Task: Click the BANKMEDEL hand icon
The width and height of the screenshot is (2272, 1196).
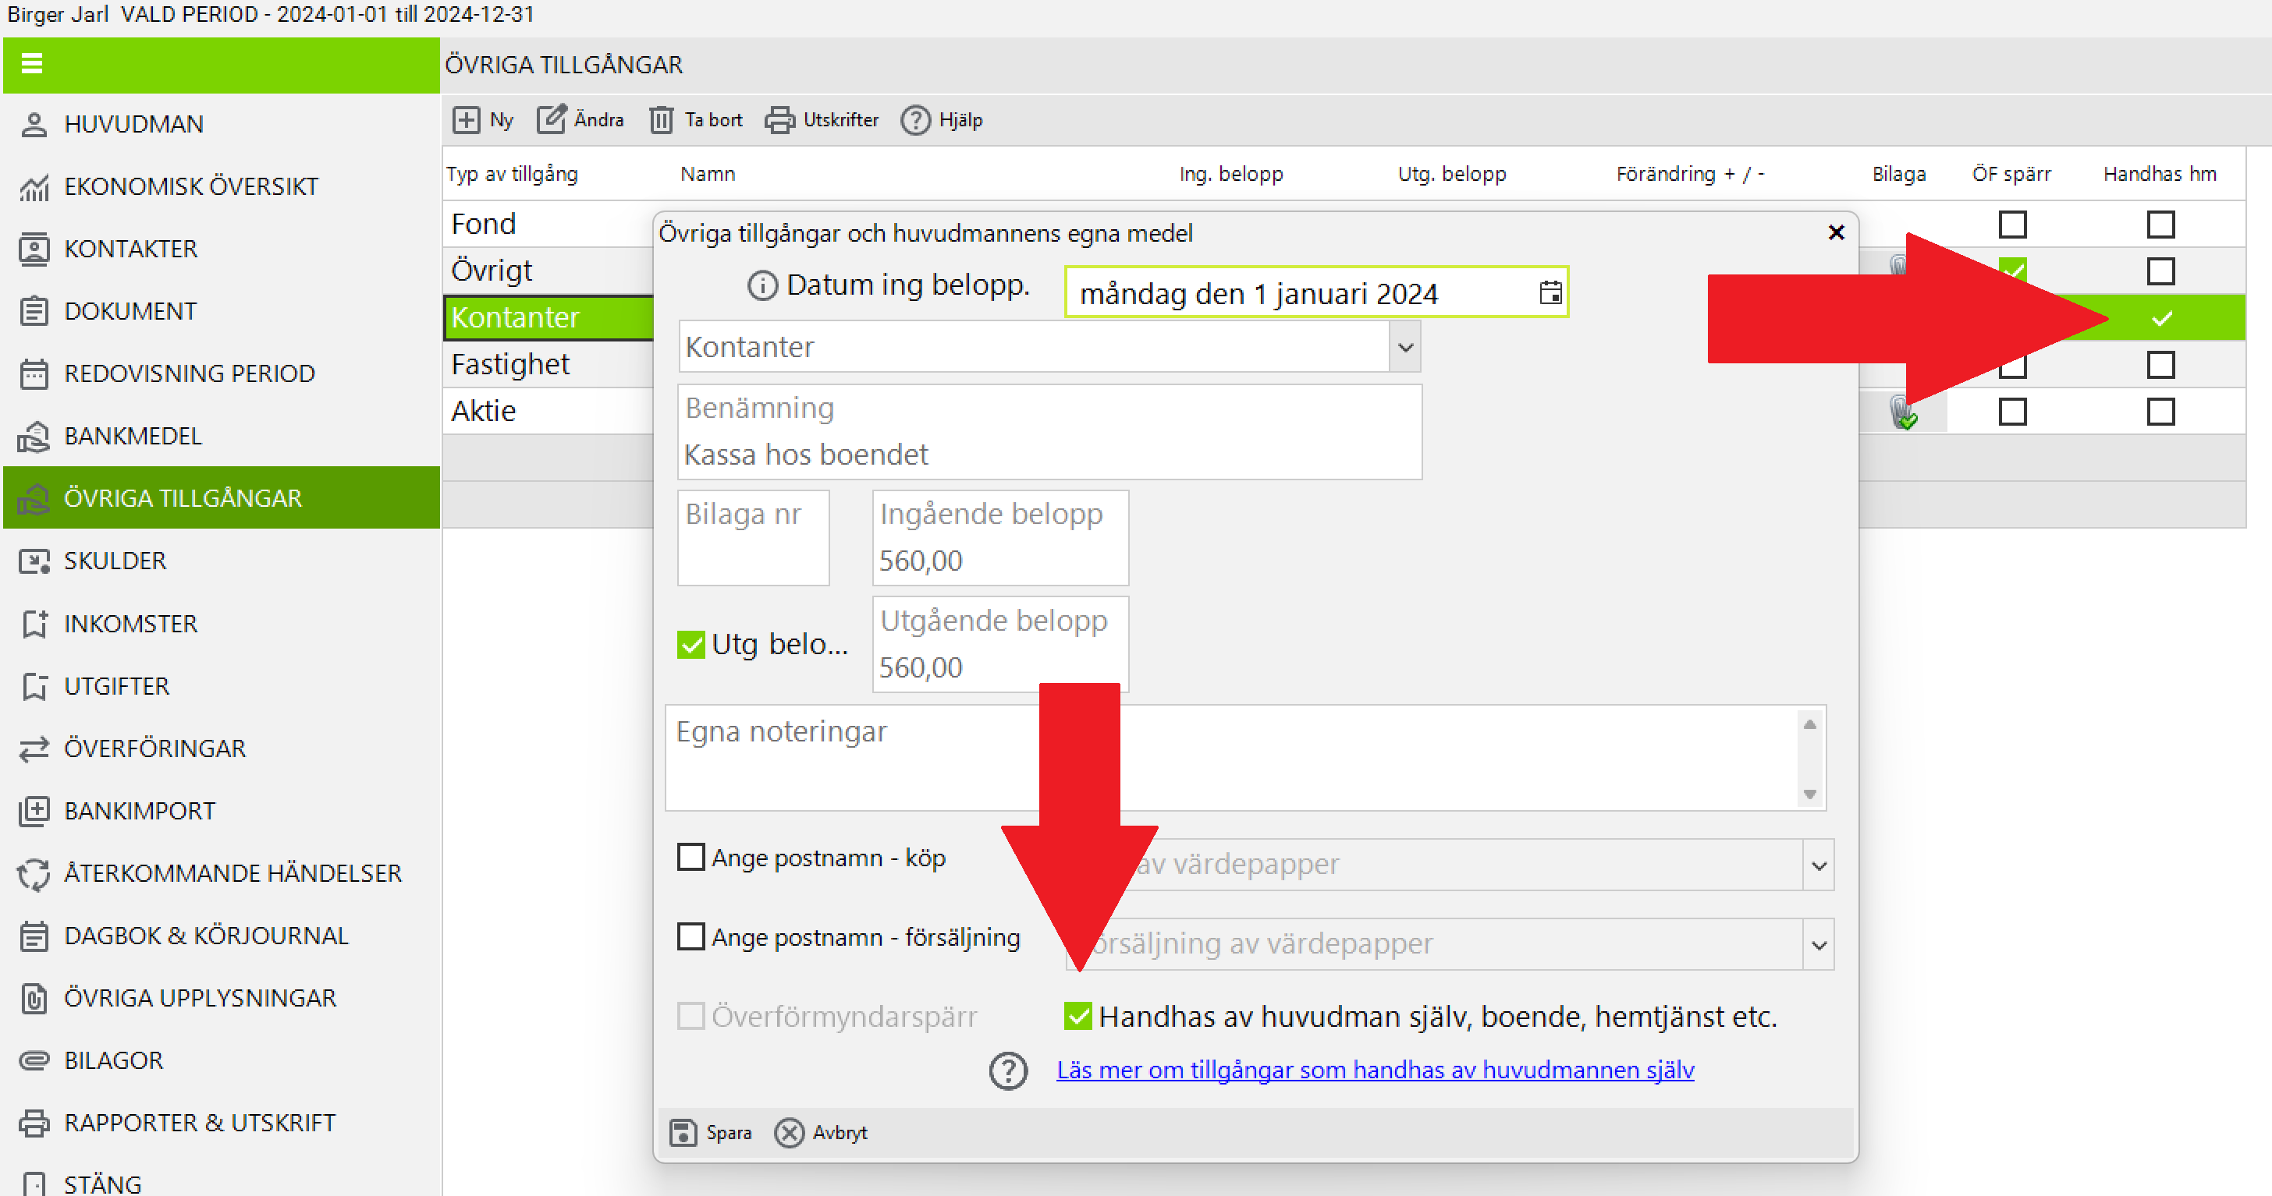Action: [34, 437]
